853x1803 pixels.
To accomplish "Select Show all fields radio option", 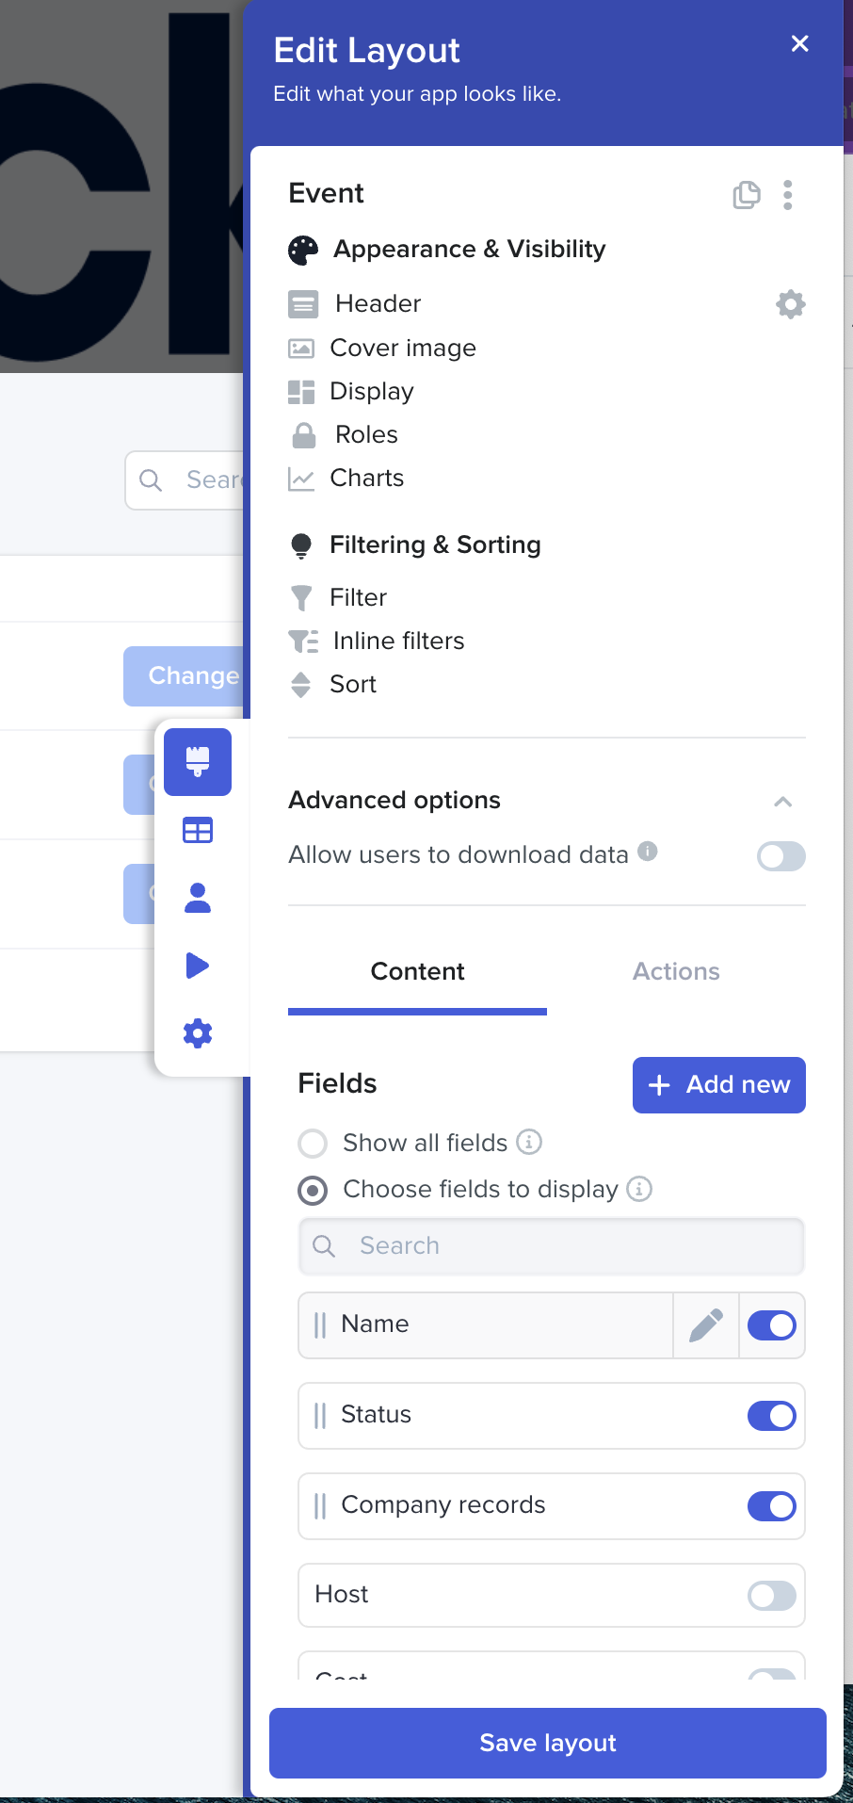I will pos(313,1144).
